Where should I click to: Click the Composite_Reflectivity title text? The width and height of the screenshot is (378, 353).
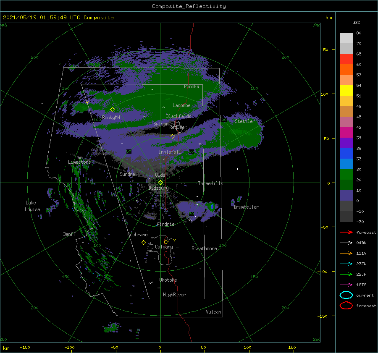click(x=189, y=6)
